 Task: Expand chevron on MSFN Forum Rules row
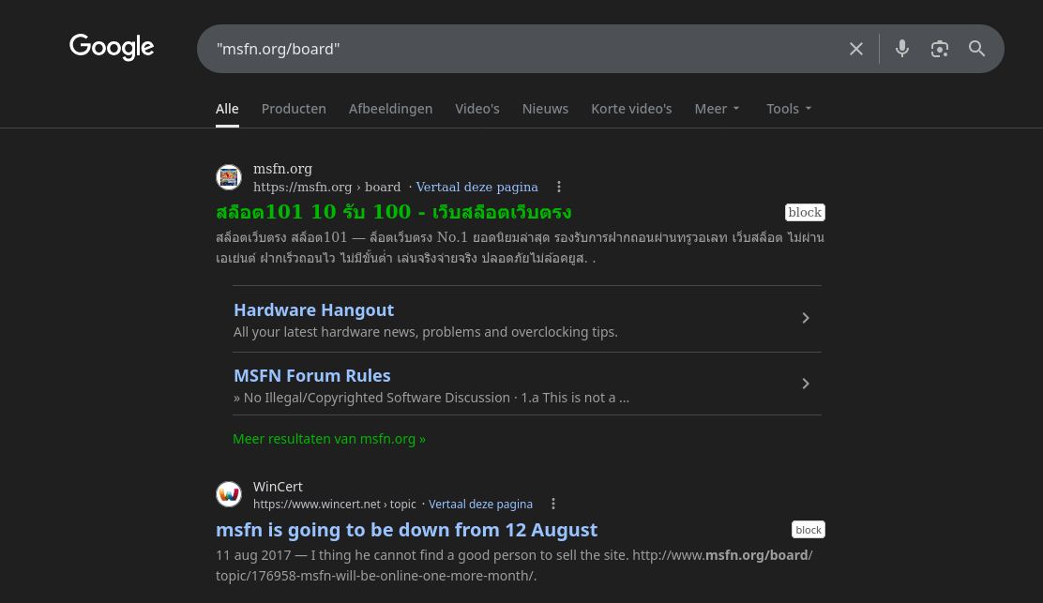(806, 384)
